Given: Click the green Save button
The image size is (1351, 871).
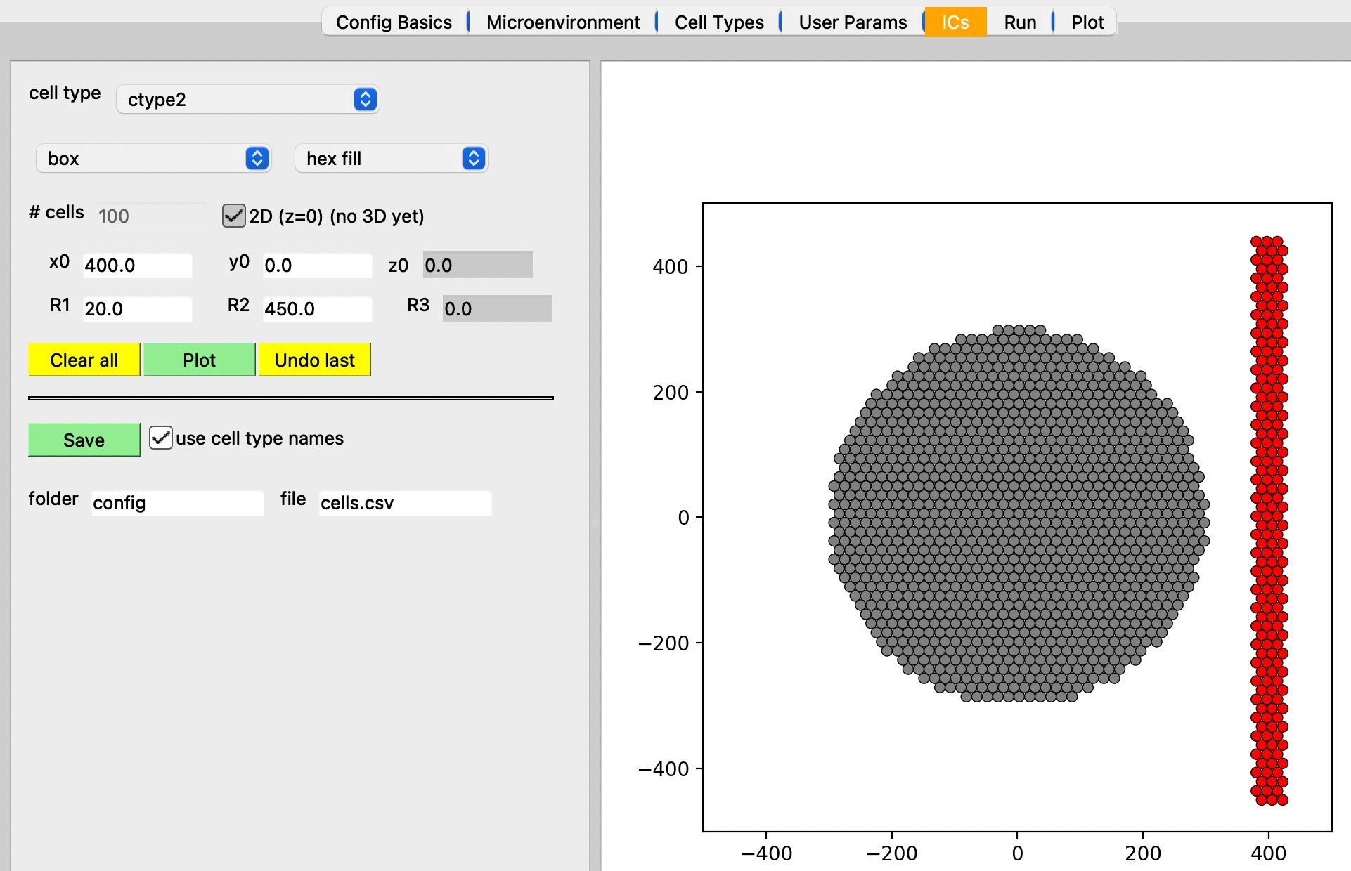Looking at the screenshot, I should [x=84, y=440].
